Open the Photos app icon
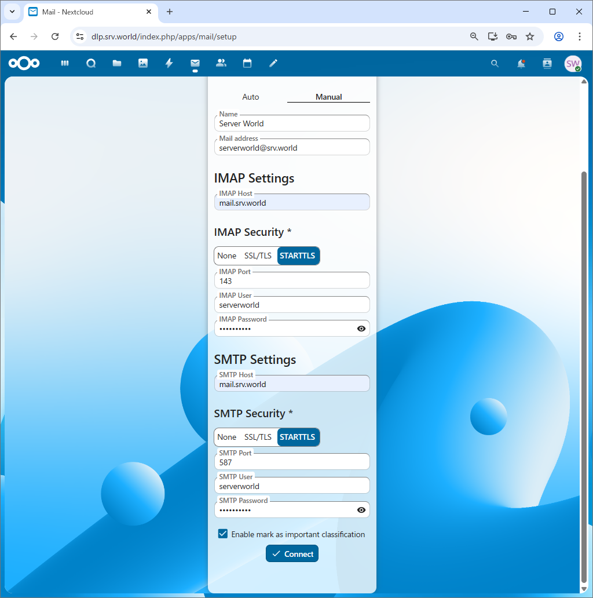This screenshot has width=593, height=598. [x=143, y=63]
